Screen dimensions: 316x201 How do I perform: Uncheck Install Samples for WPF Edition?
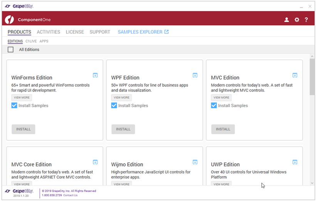(x=114, y=106)
